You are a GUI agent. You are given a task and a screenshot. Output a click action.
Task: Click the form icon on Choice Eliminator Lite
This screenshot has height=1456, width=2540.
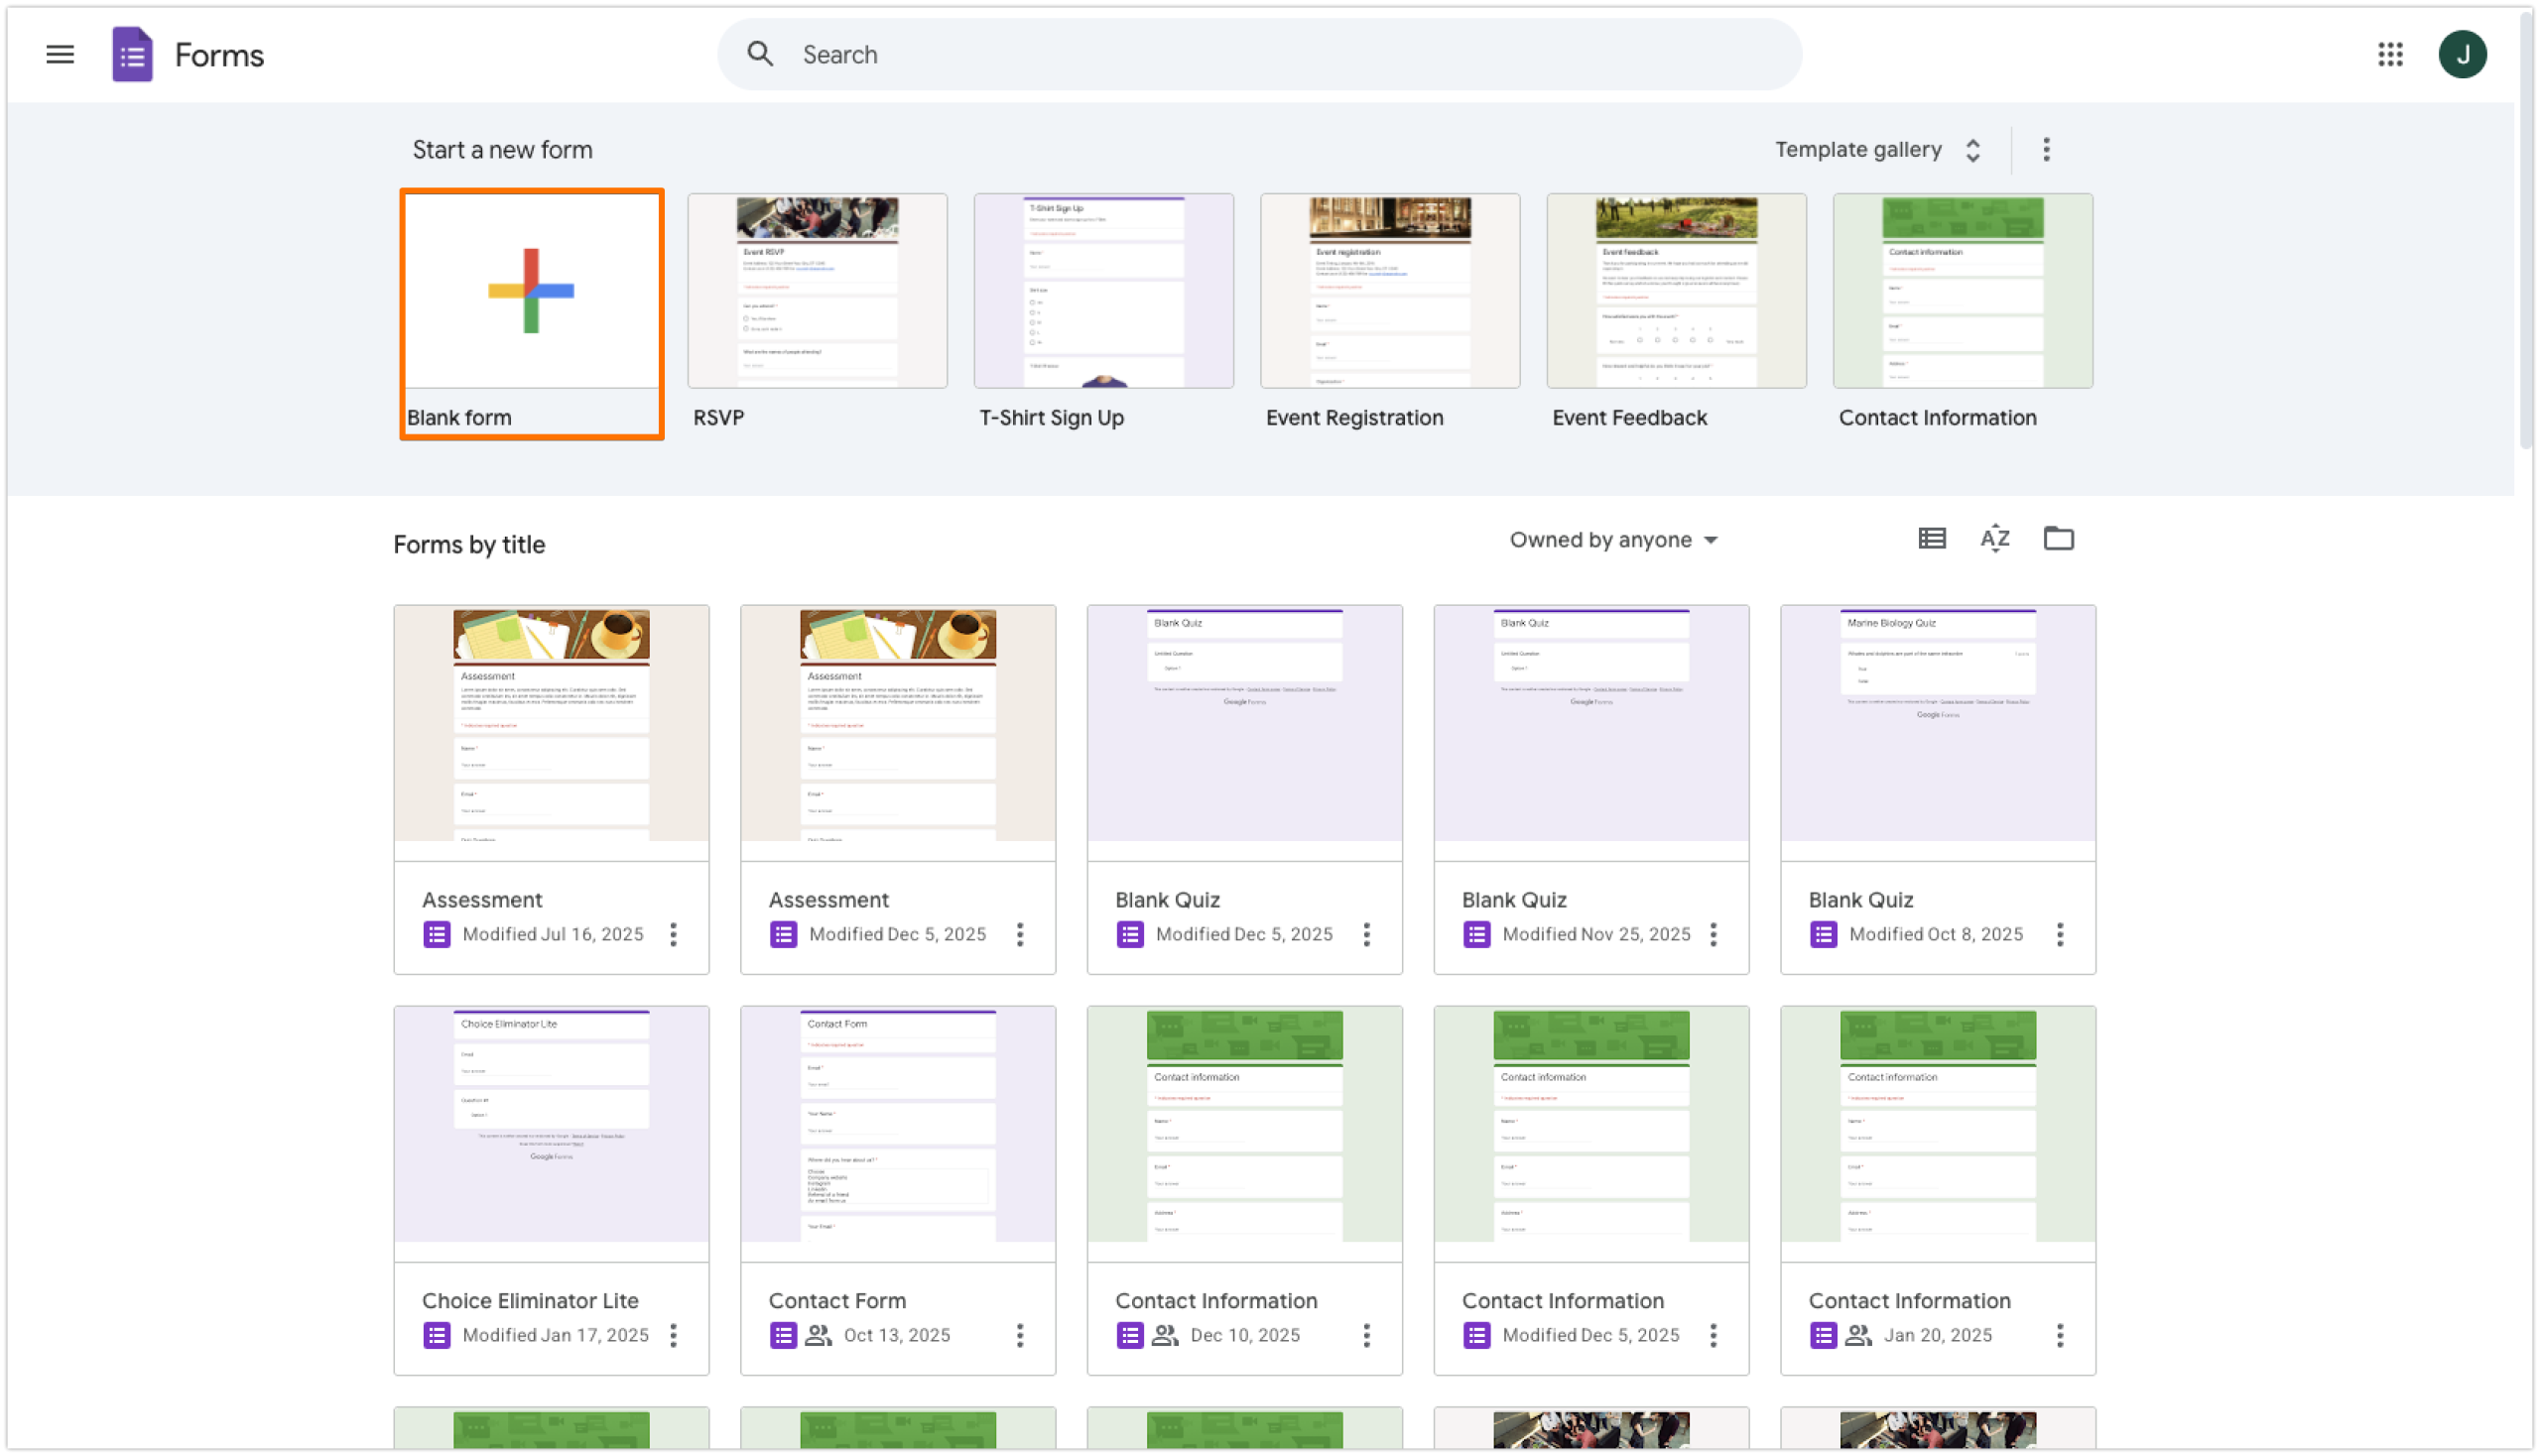coord(437,1336)
